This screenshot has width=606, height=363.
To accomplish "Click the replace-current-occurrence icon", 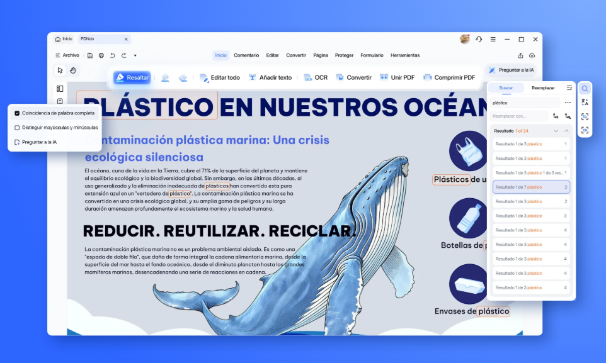I will tap(556, 116).
